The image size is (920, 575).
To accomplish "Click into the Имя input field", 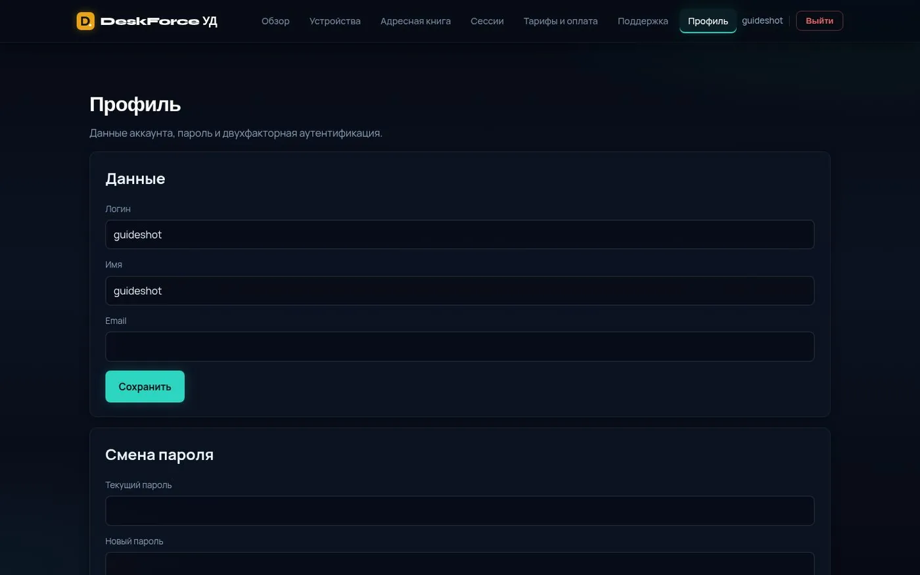I will pyautogui.click(x=459, y=290).
